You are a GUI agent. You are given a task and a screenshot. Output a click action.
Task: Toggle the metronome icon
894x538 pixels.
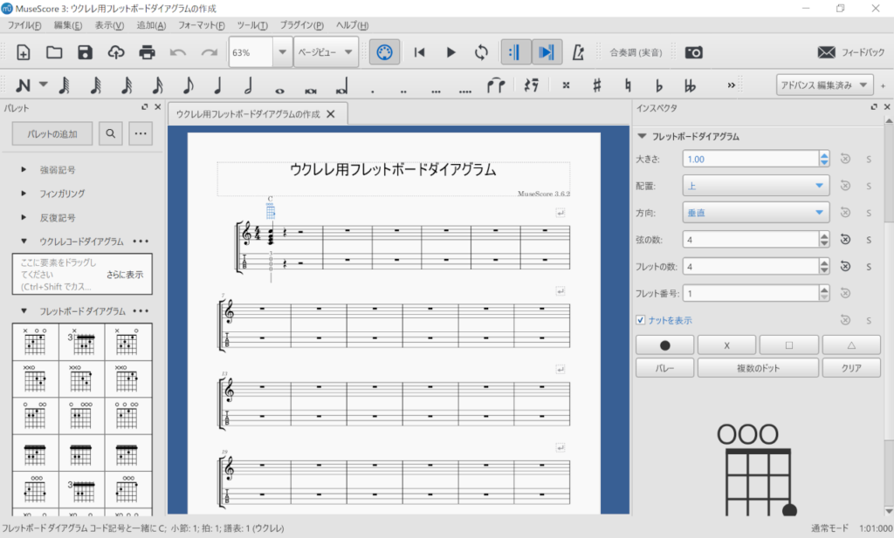click(x=577, y=52)
